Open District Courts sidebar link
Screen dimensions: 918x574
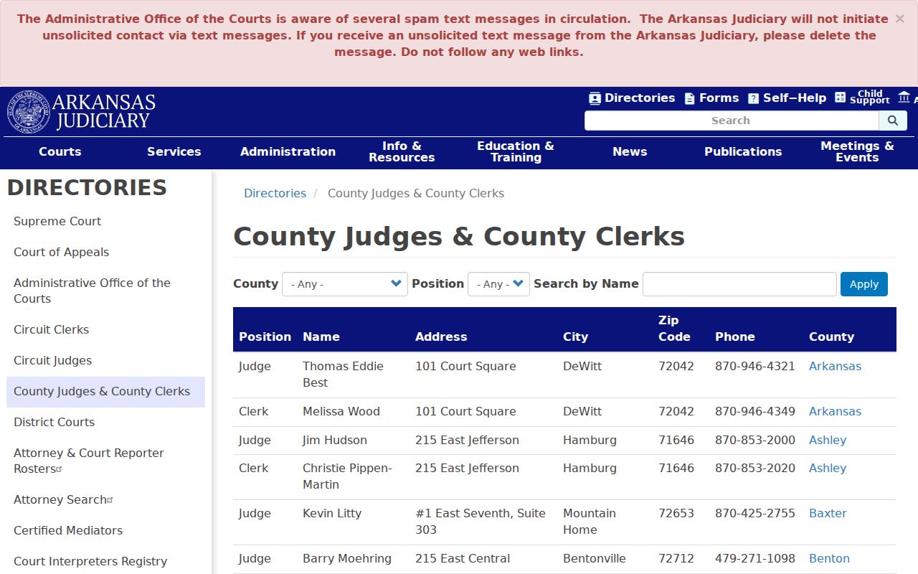pos(55,422)
